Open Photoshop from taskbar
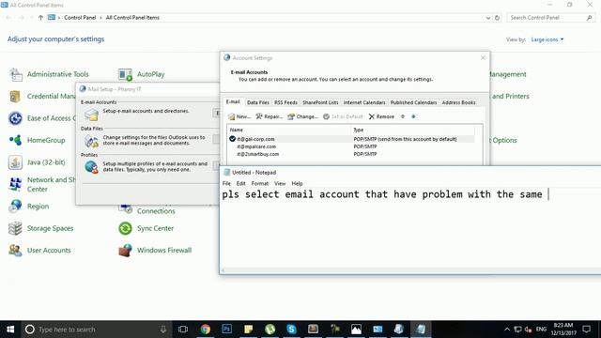 (x=227, y=330)
